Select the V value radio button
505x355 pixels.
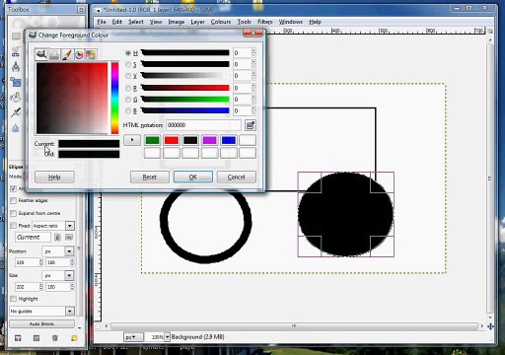coord(128,76)
